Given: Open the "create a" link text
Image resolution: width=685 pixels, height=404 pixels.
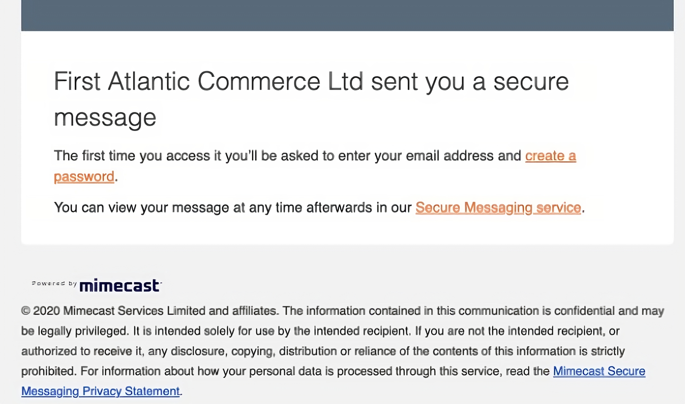Looking at the screenshot, I should [x=550, y=156].
